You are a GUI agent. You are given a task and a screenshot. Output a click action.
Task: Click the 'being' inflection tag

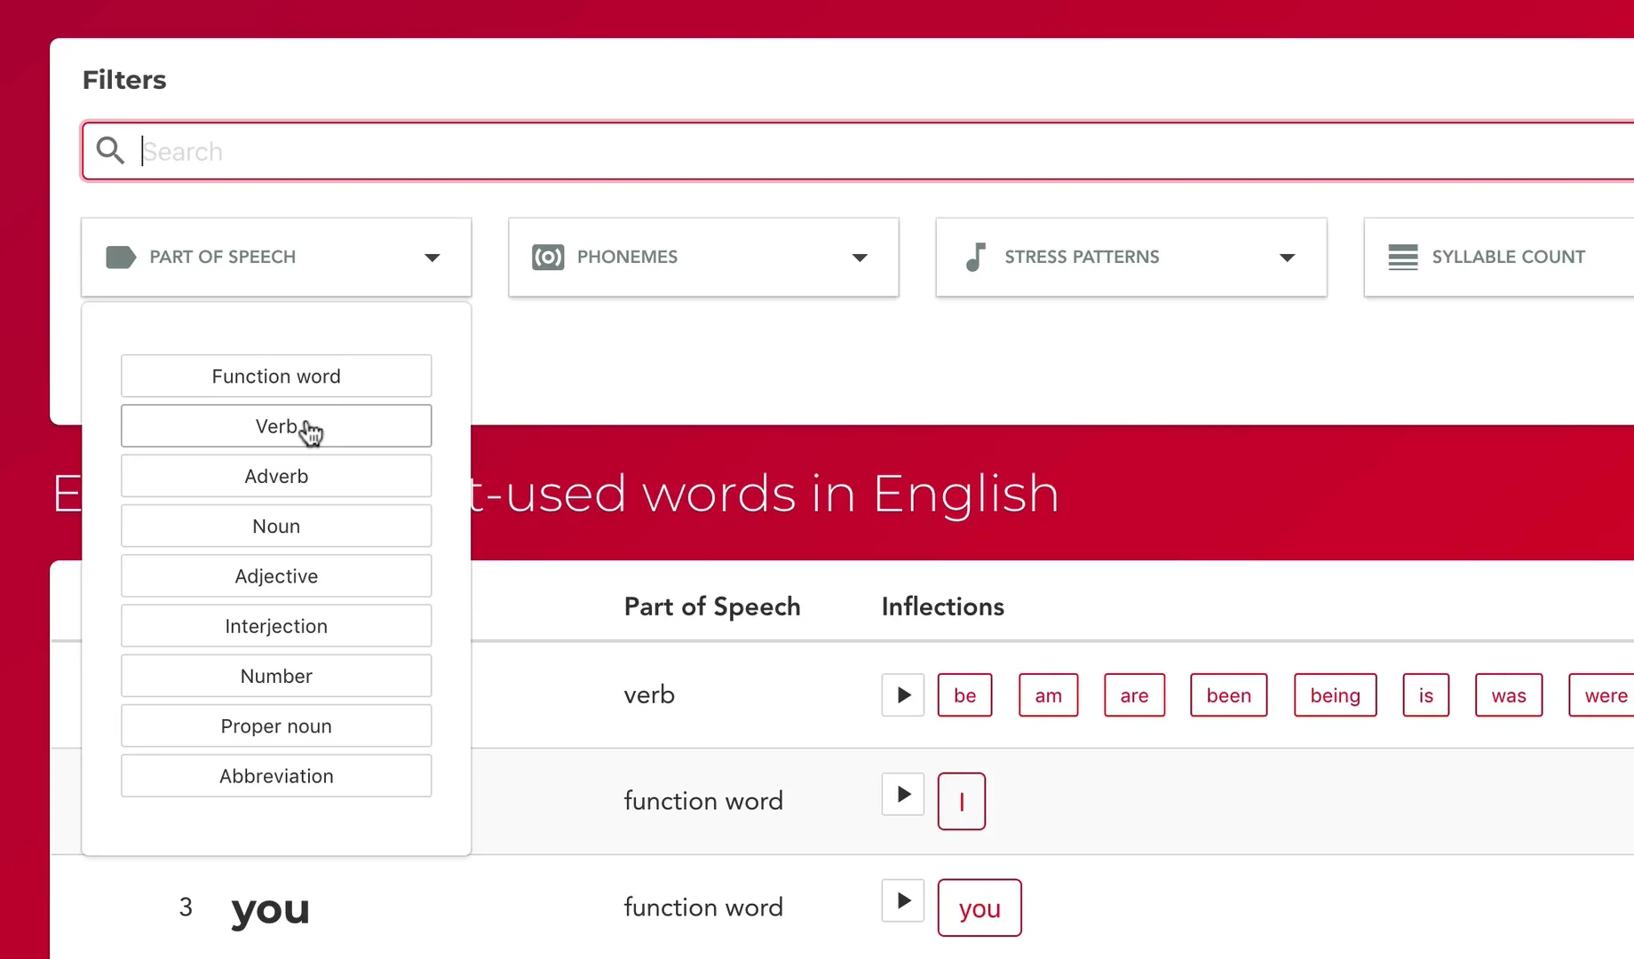pyautogui.click(x=1335, y=695)
